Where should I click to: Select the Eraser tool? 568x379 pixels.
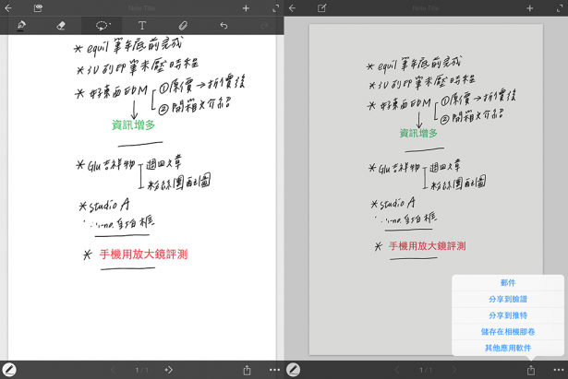61,25
